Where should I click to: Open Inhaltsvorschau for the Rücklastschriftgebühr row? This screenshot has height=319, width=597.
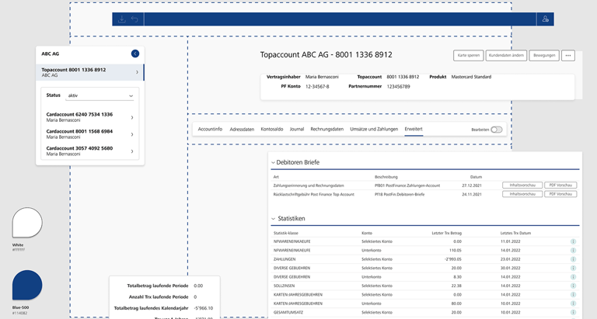tap(522, 194)
